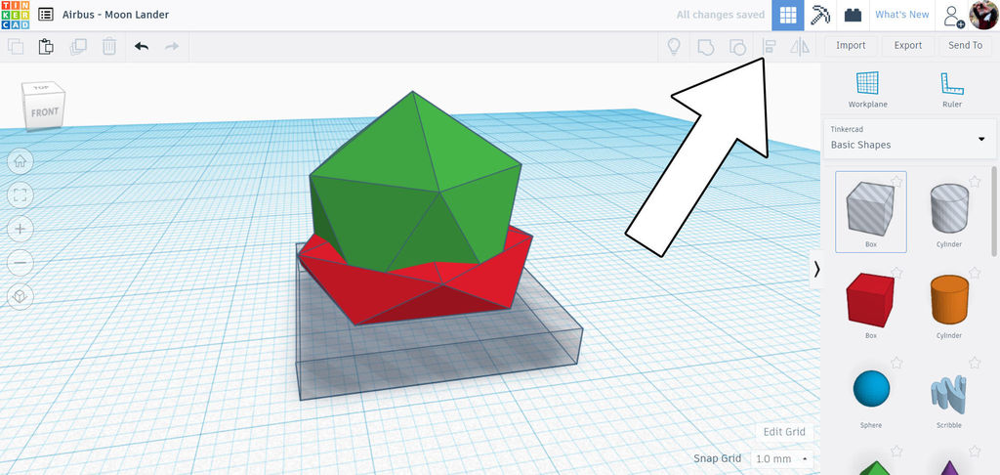Click the design title Airbus - Moon Lander
The image size is (1000, 475).
115,15
